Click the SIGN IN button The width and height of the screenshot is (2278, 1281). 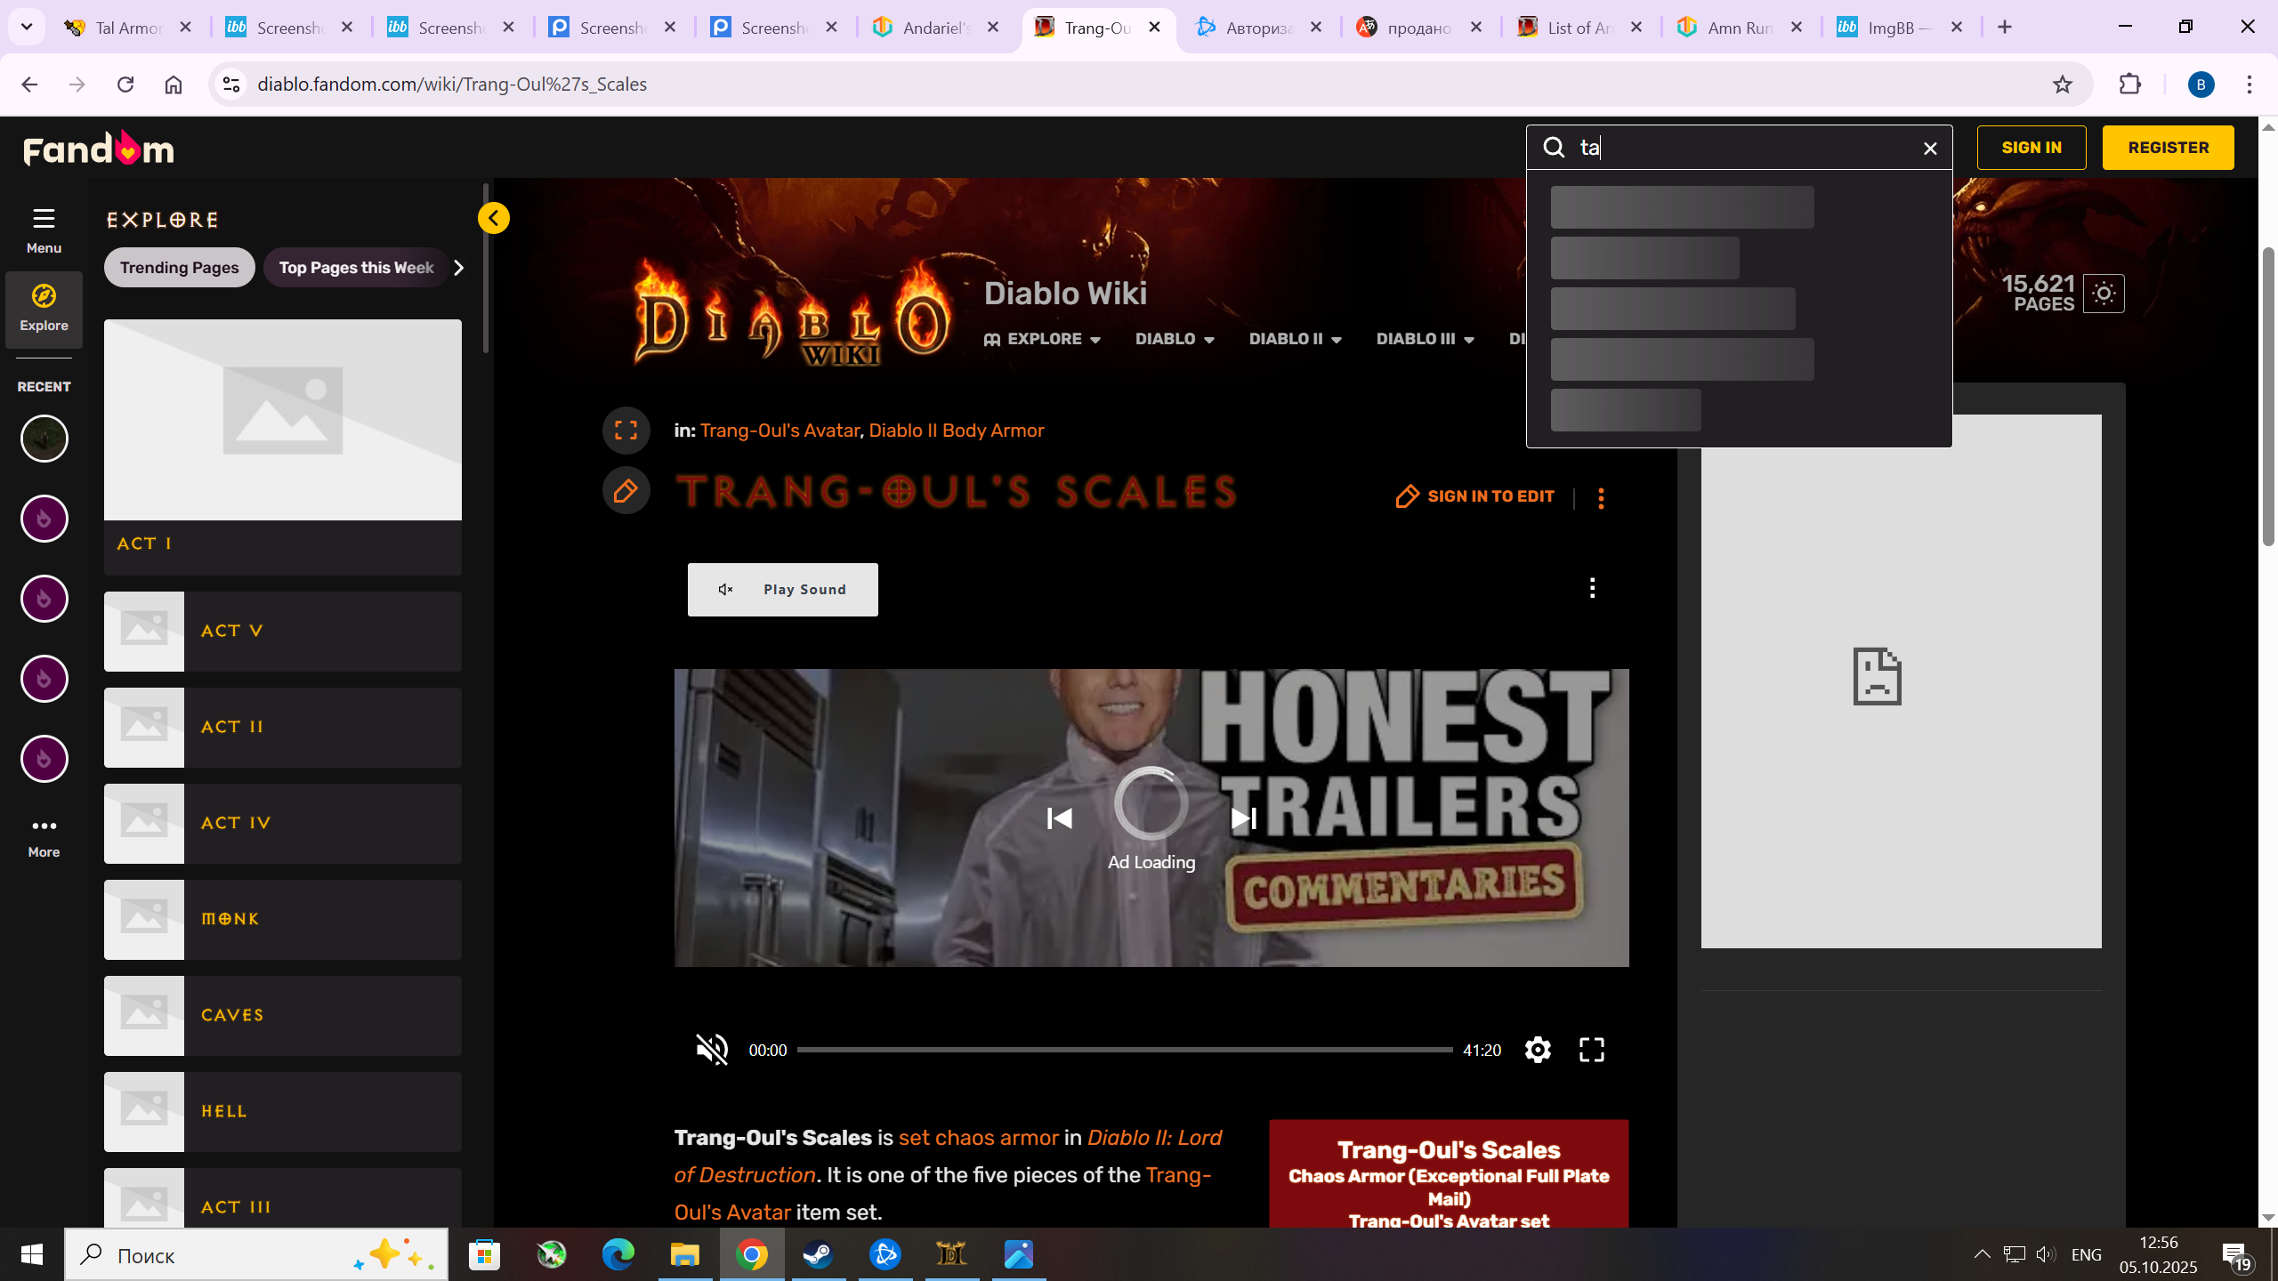pyautogui.click(x=2032, y=148)
